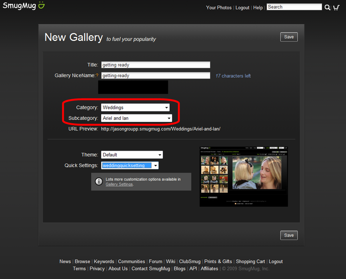The height and width of the screenshot is (279, 346).
Task: Click Your Photos in top navigation
Action: tap(219, 8)
